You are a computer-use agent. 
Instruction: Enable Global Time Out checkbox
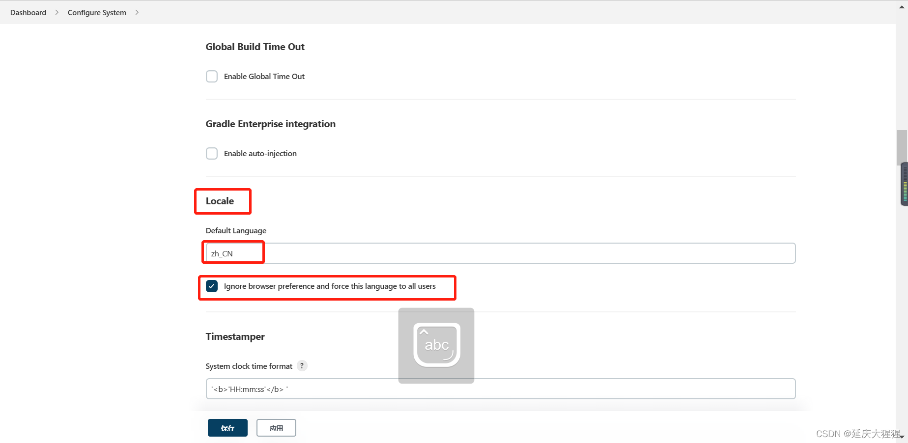click(x=212, y=77)
